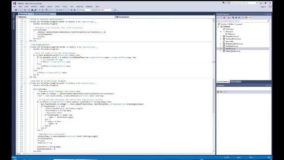
Task: Toggle Categorized view in Properties panel
Action: click(x=218, y=92)
